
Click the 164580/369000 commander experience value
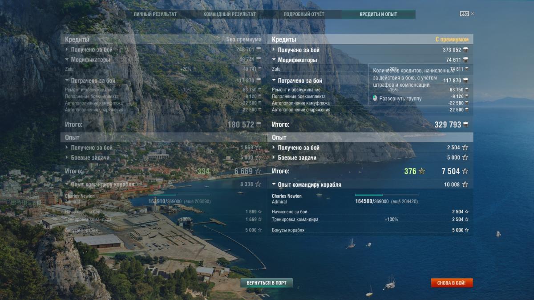[x=372, y=201]
